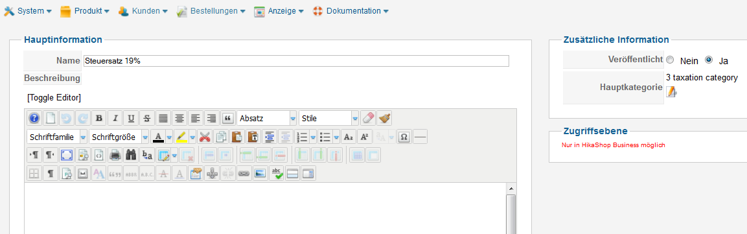Open the Schriftgröße dropdown
The width and height of the screenshot is (747, 234).
119,137
